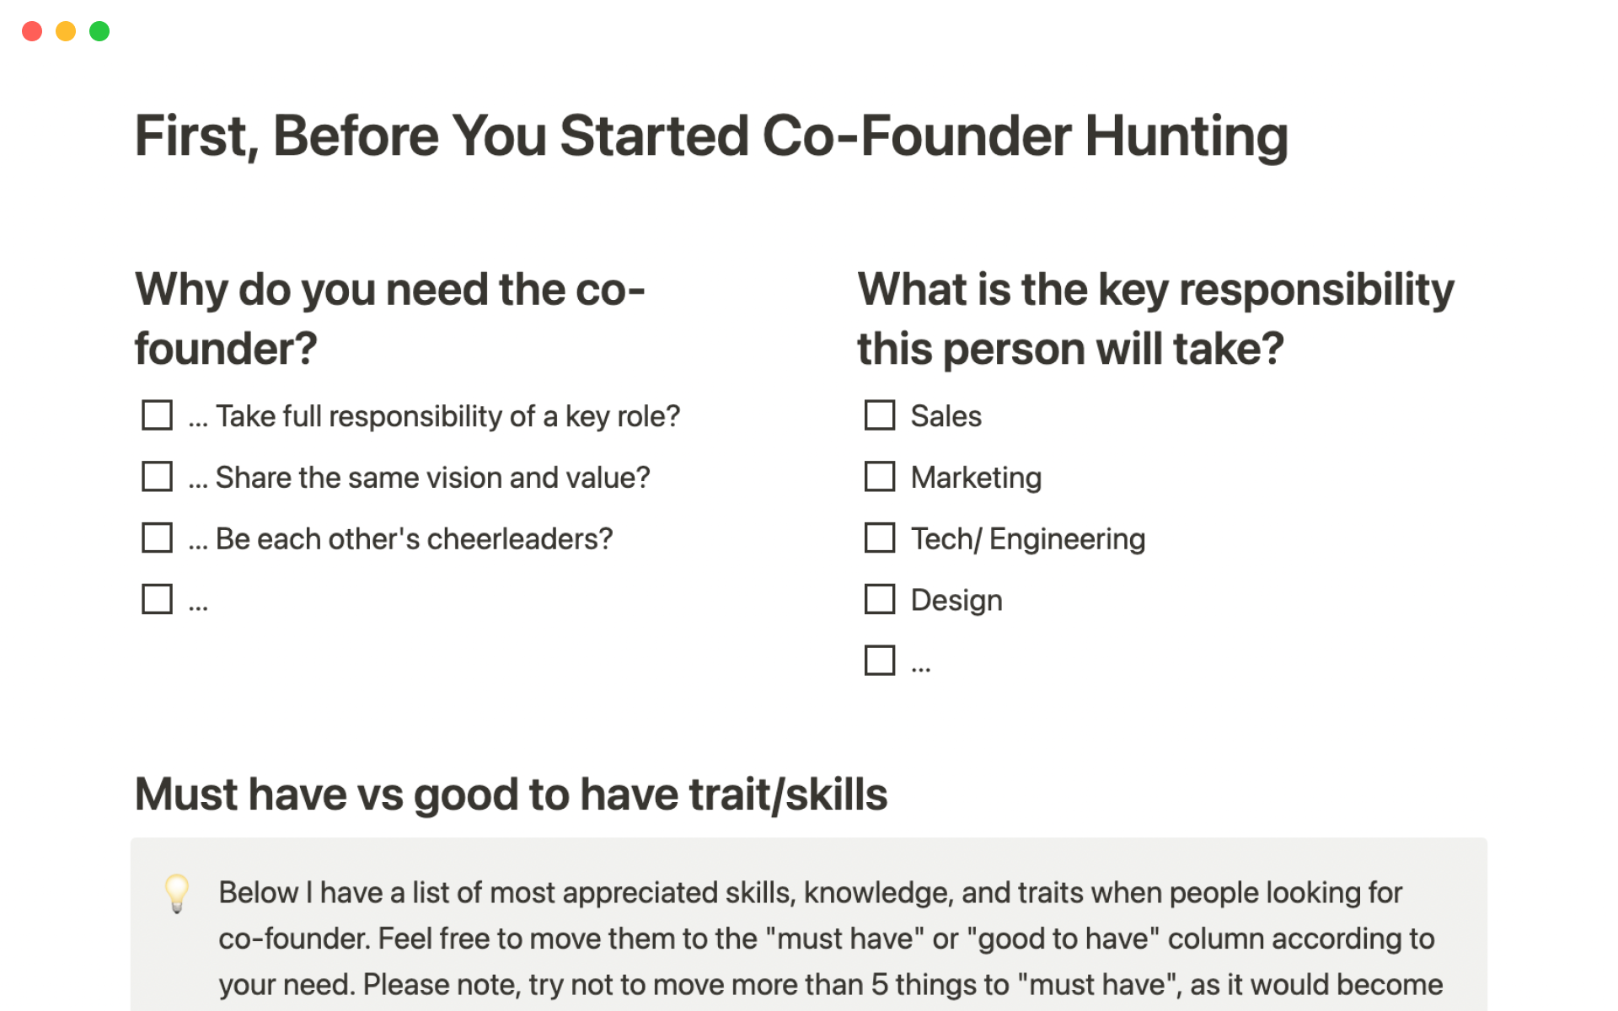Click the light bulb callout icon
This screenshot has height=1011, width=1618.
pos(177,893)
